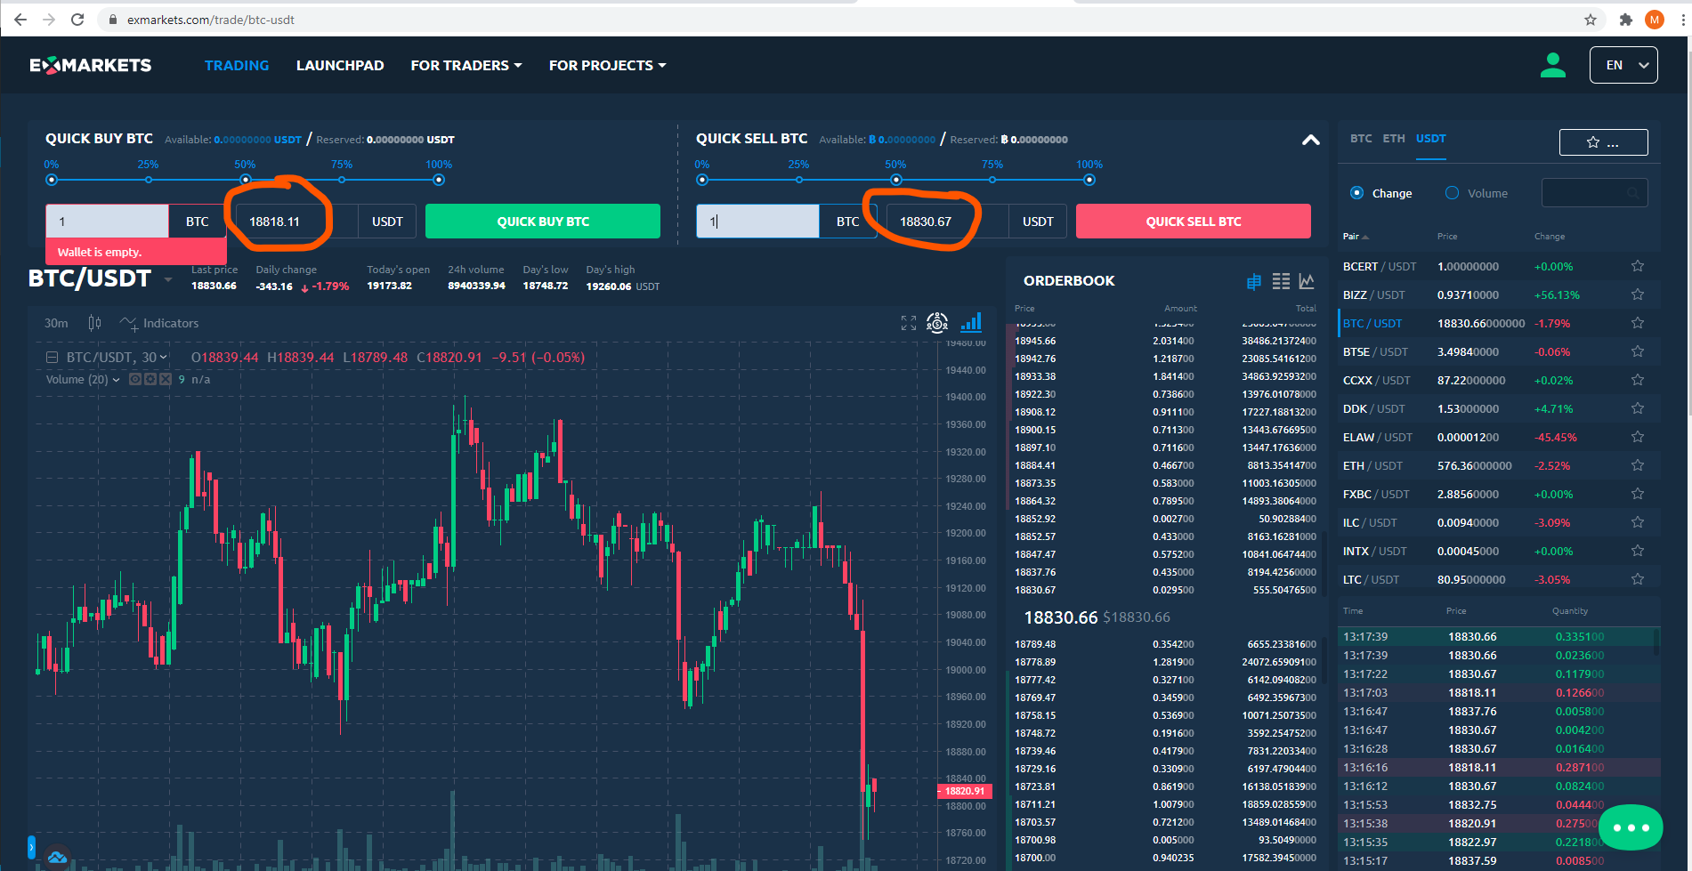Viewport: 1692px width, 871px height.
Task: Open chart settings gear icon
Action: pyautogui.click(x=937, y=323)
